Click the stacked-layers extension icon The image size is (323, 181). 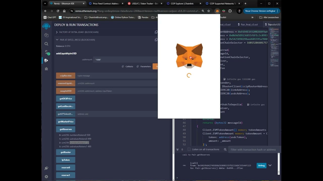(224, 11)
